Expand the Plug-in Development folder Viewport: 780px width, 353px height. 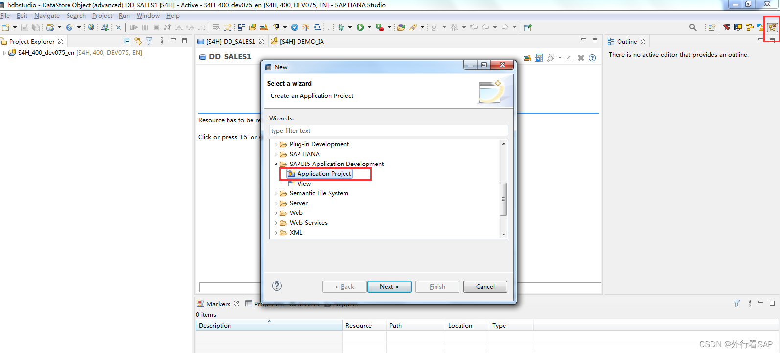click(276, 144)
